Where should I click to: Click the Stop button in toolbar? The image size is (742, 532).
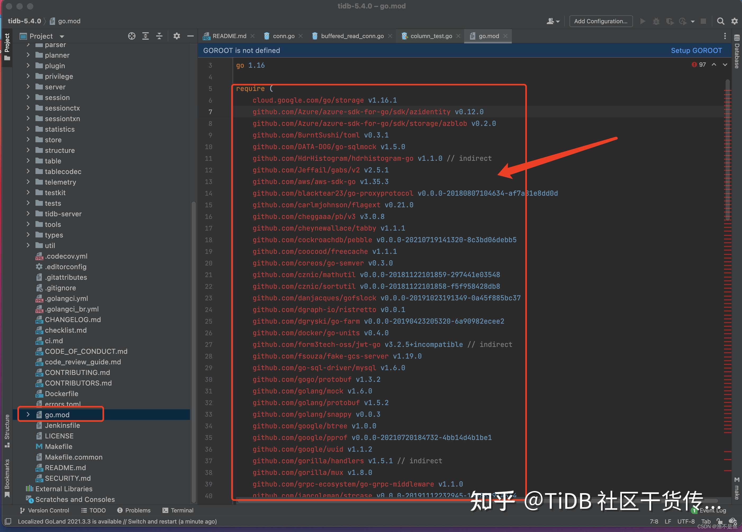(x=703, y=21)
